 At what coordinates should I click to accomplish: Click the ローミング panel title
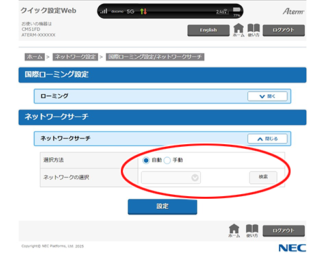click(55, 96)
